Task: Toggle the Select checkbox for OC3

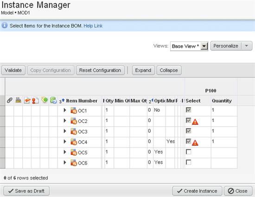Action: 189,131
